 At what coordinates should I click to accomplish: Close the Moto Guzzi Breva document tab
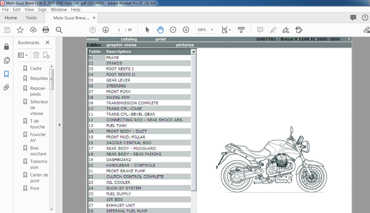tap(94, 18)
